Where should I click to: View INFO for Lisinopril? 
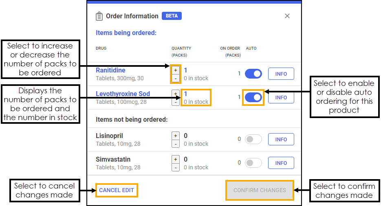pos(281,139)
